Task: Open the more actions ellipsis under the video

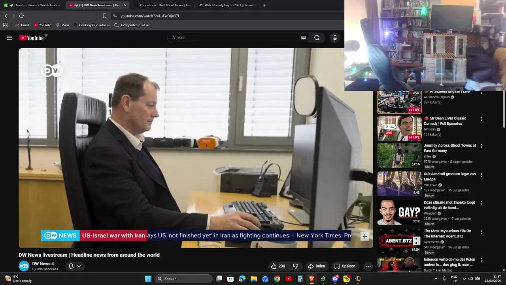Action: 368,266
